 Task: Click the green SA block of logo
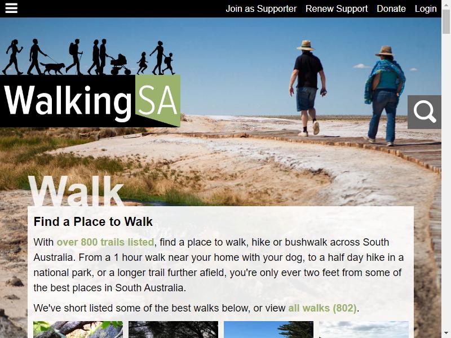[158, 101]
